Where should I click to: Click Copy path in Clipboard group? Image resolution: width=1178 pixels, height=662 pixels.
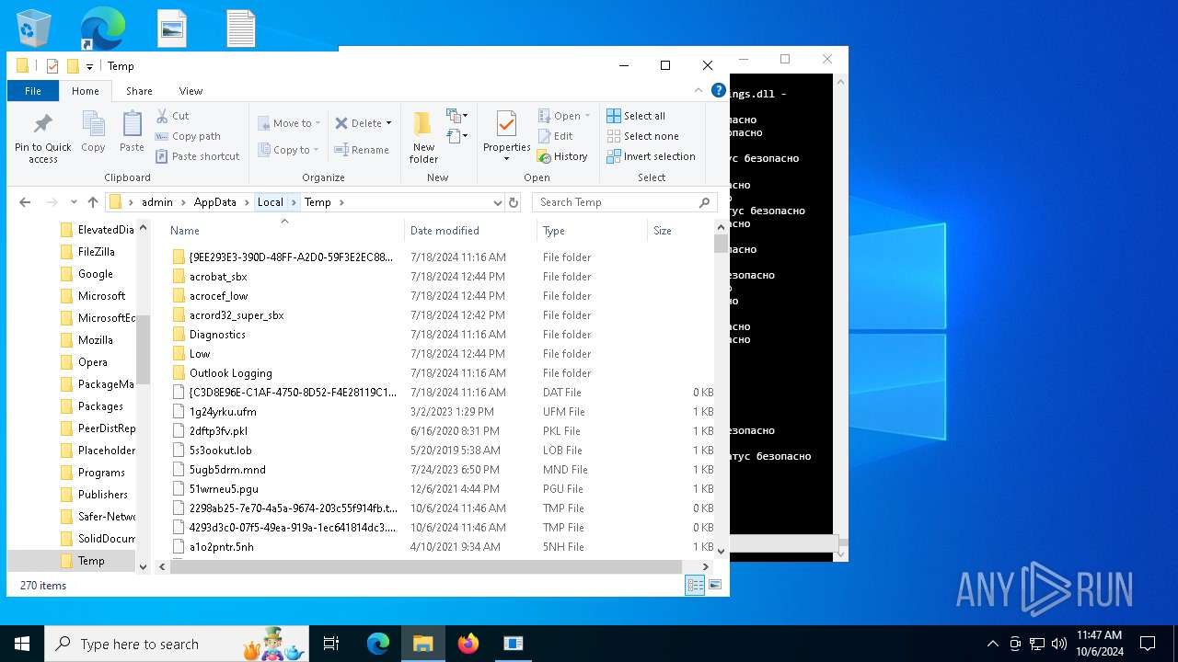click(x=188, y=136)
